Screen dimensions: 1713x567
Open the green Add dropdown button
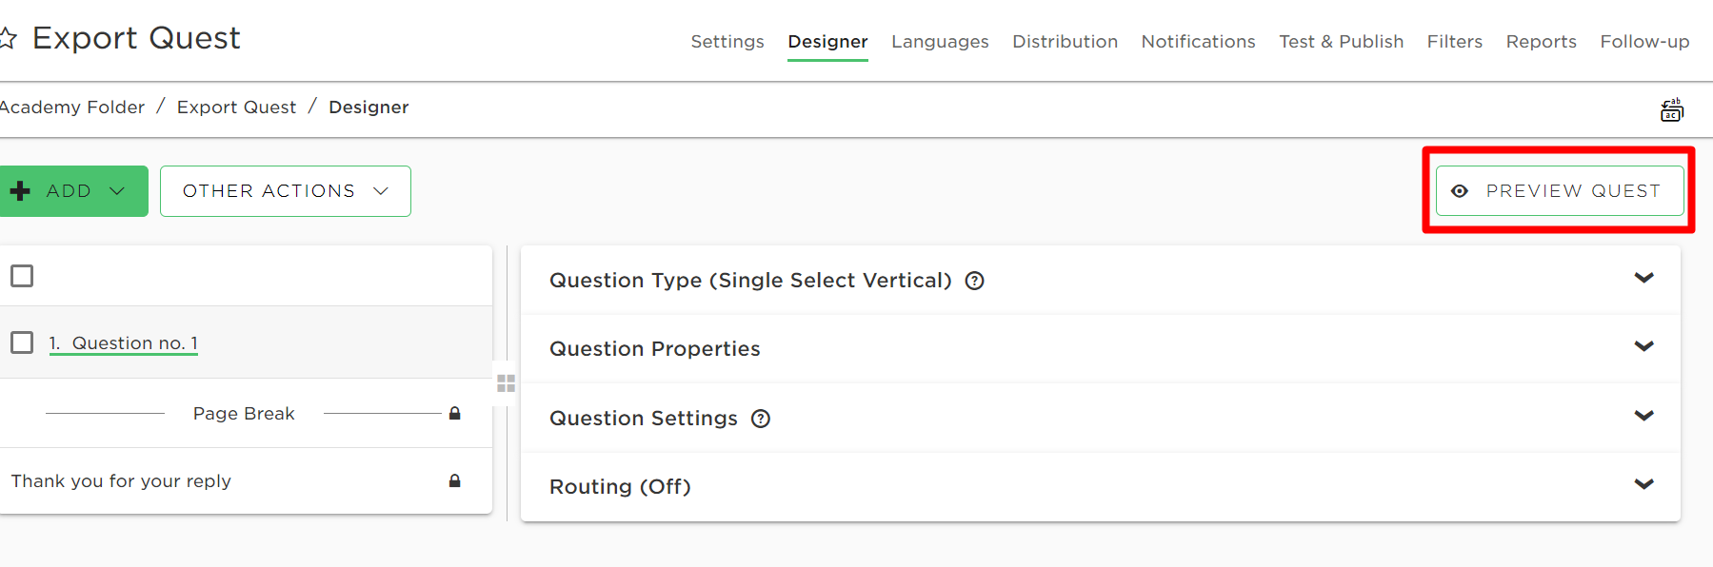pos(72,191)
